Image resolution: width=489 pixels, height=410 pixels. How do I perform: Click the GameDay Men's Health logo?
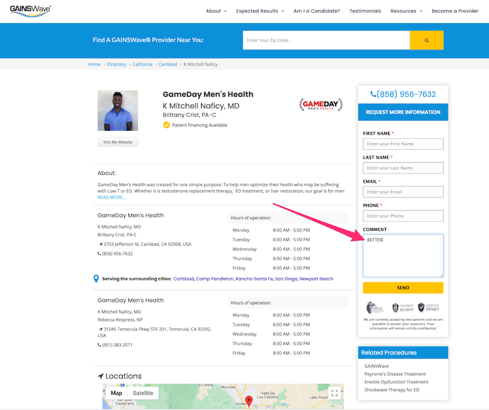coord(320,104)
